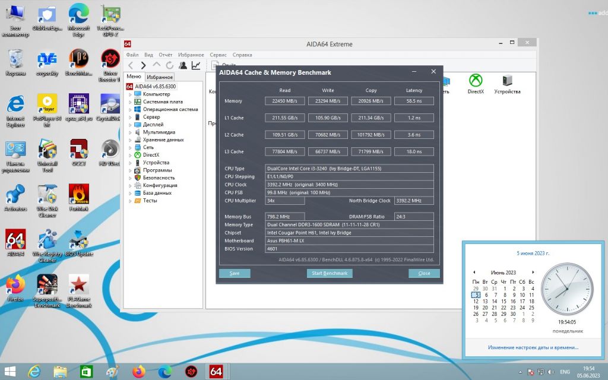This screenshot has width=608, height=380.
Task: Expand the Безопасность tree node
Action: (130, 178)
